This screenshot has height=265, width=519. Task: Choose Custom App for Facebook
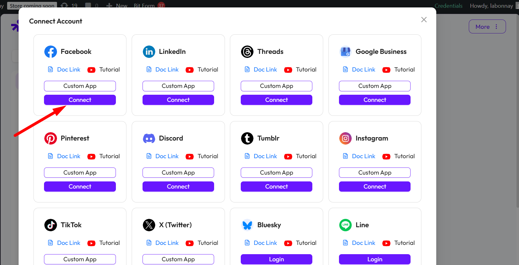(80, 86)
